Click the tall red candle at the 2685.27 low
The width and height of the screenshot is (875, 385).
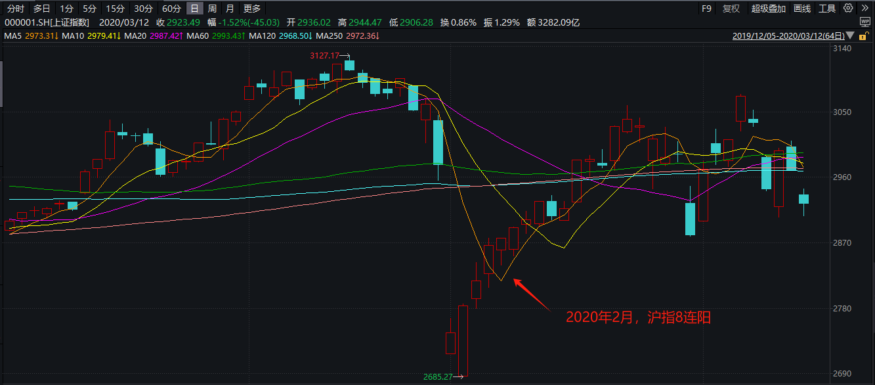coord(463,340)
